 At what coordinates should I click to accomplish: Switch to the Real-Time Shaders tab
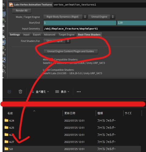89,35
